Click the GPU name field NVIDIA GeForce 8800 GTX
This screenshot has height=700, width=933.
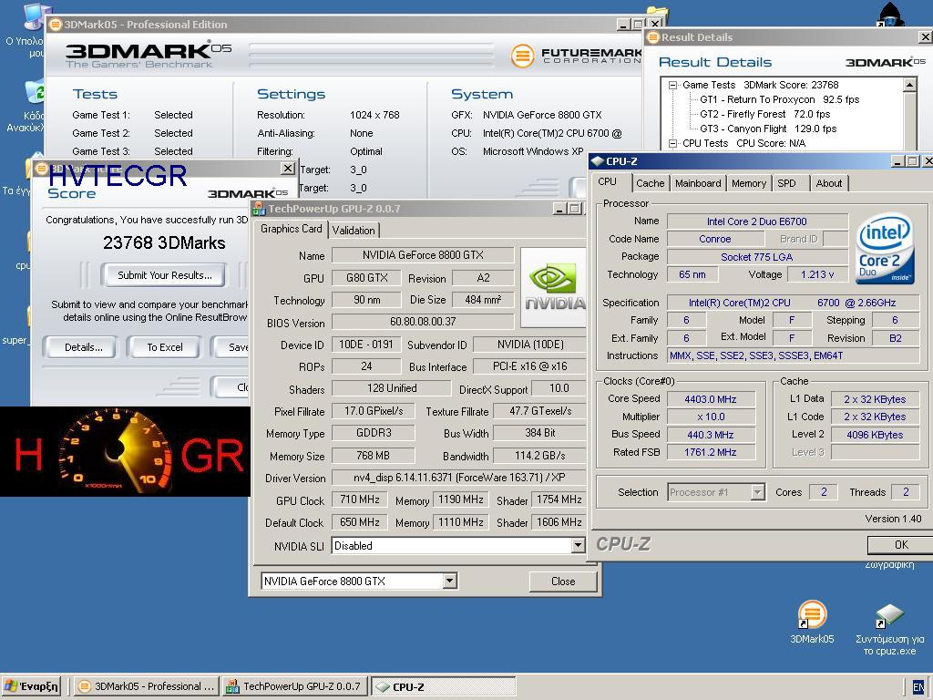pyautogui.click(x=423, y=255)
